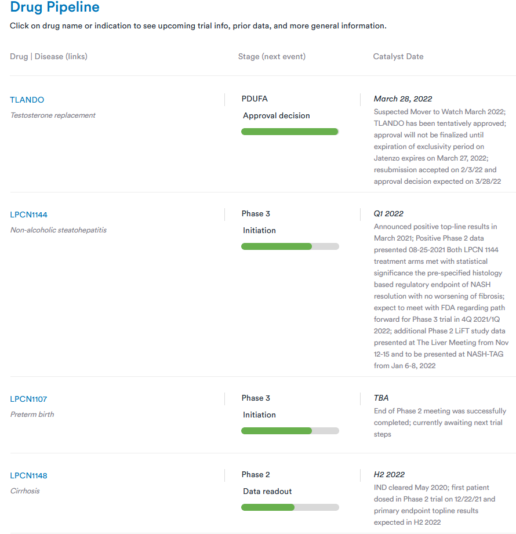Viewport: 516px width, 534px height.
Task: Open the LPCN1107 drug link
Action: pos(29,399)
